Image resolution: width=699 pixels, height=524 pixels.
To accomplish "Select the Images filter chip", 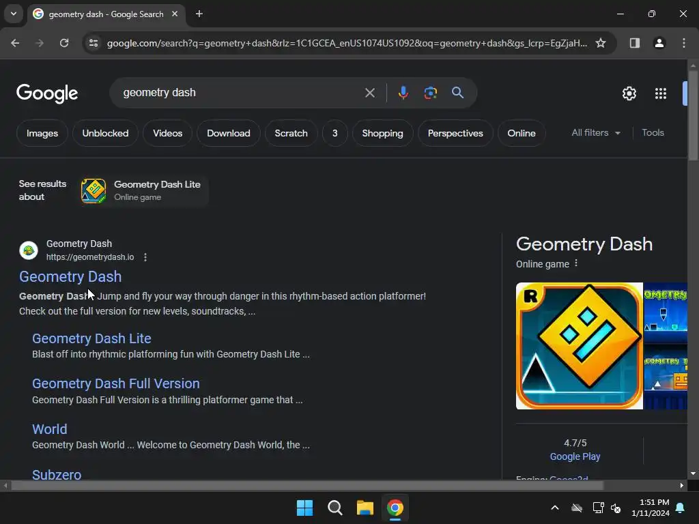I will tap(42, 133).
